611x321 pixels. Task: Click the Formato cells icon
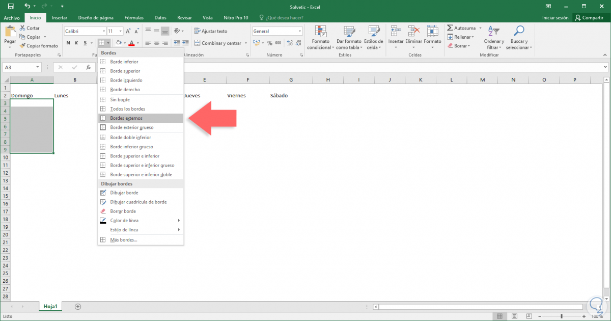(432, 31)
